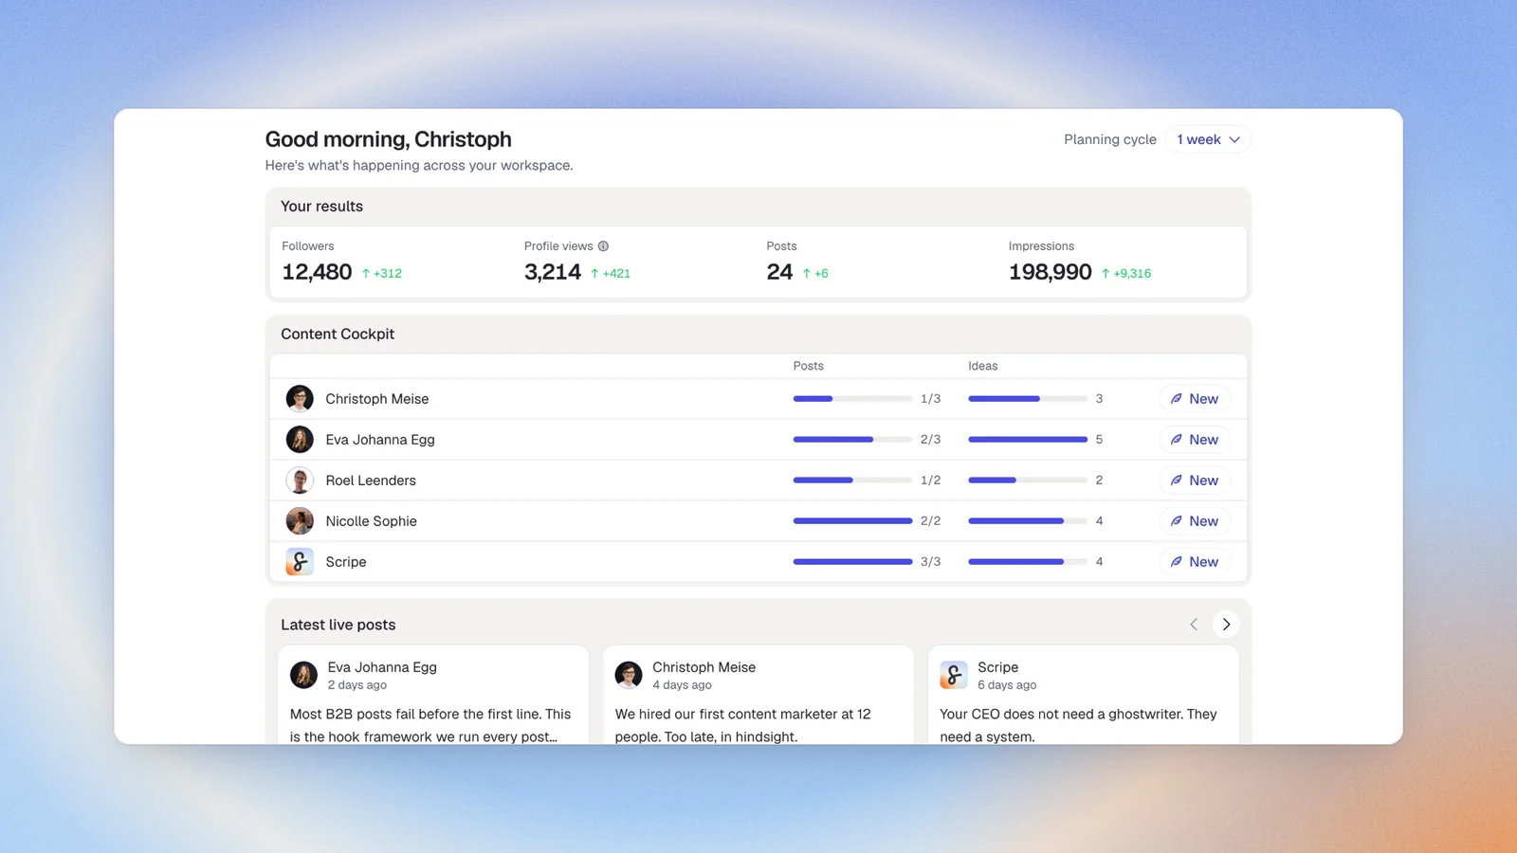1517x853 pixels.
Task: Open the post "We hired our first content marketer"
Action: pyautogui.click(x=758, y=695)
